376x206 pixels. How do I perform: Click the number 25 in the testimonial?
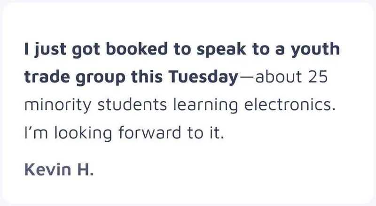tap(318, 76)
